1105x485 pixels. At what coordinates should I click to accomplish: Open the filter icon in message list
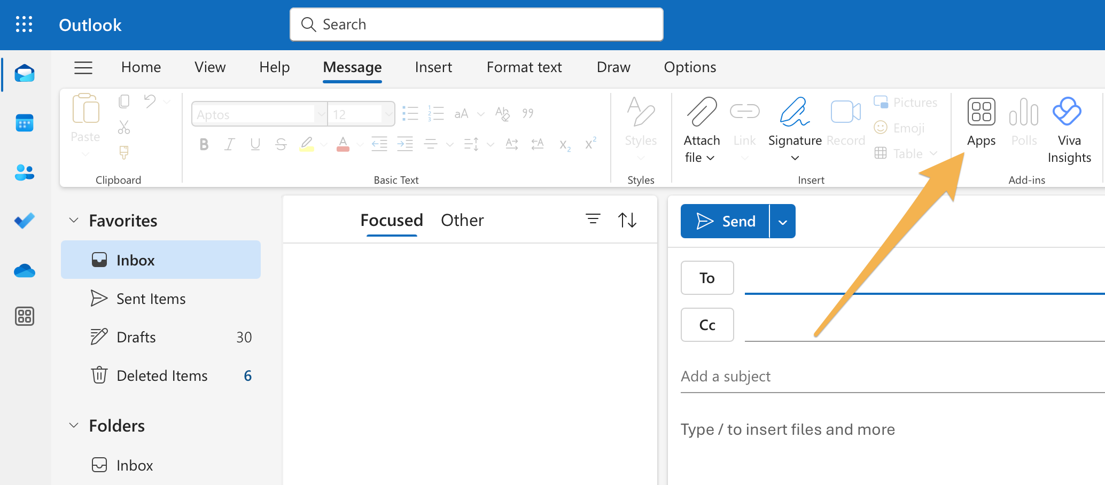[593, 219]
